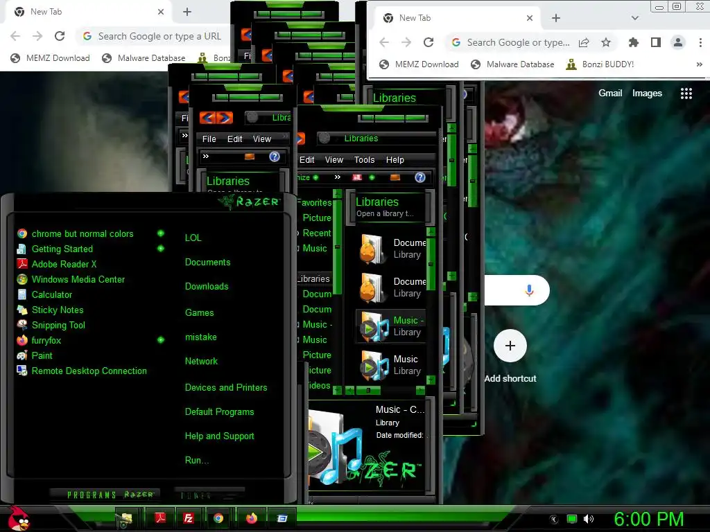The width and height of the screenshot is (710, 532).
Task: Go back in right Chrome window
Action: 384,42
